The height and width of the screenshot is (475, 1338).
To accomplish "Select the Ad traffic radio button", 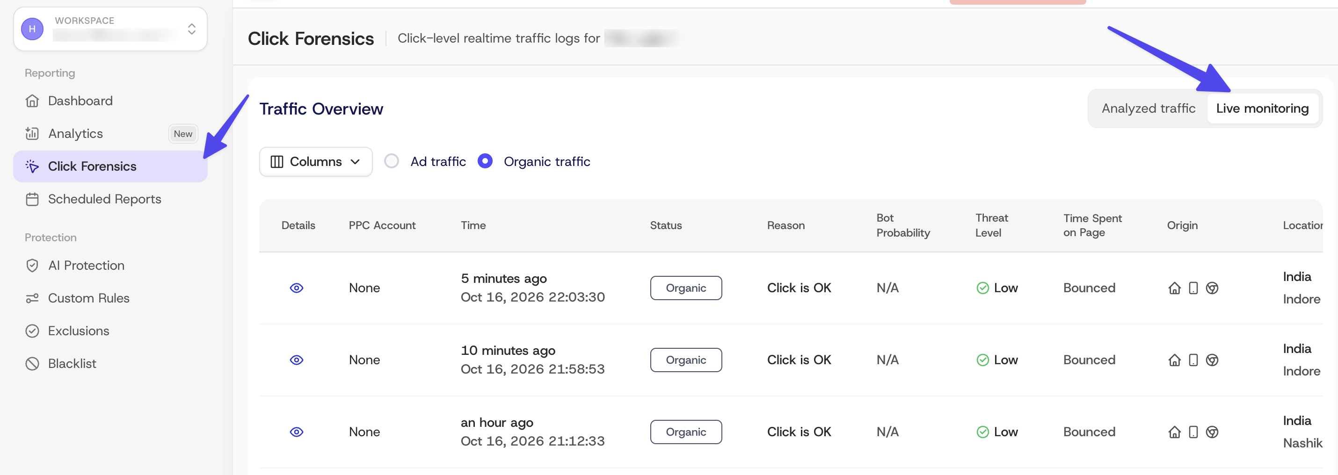I will [392, 161].
